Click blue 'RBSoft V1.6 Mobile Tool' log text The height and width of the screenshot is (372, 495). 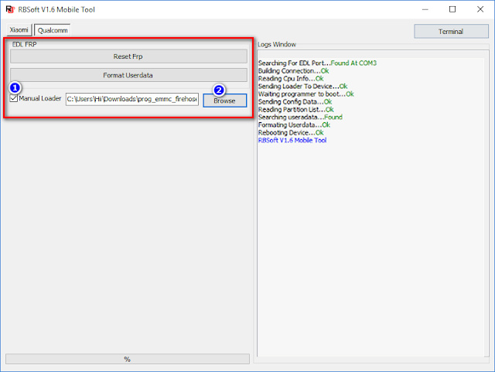pos(292,140)
